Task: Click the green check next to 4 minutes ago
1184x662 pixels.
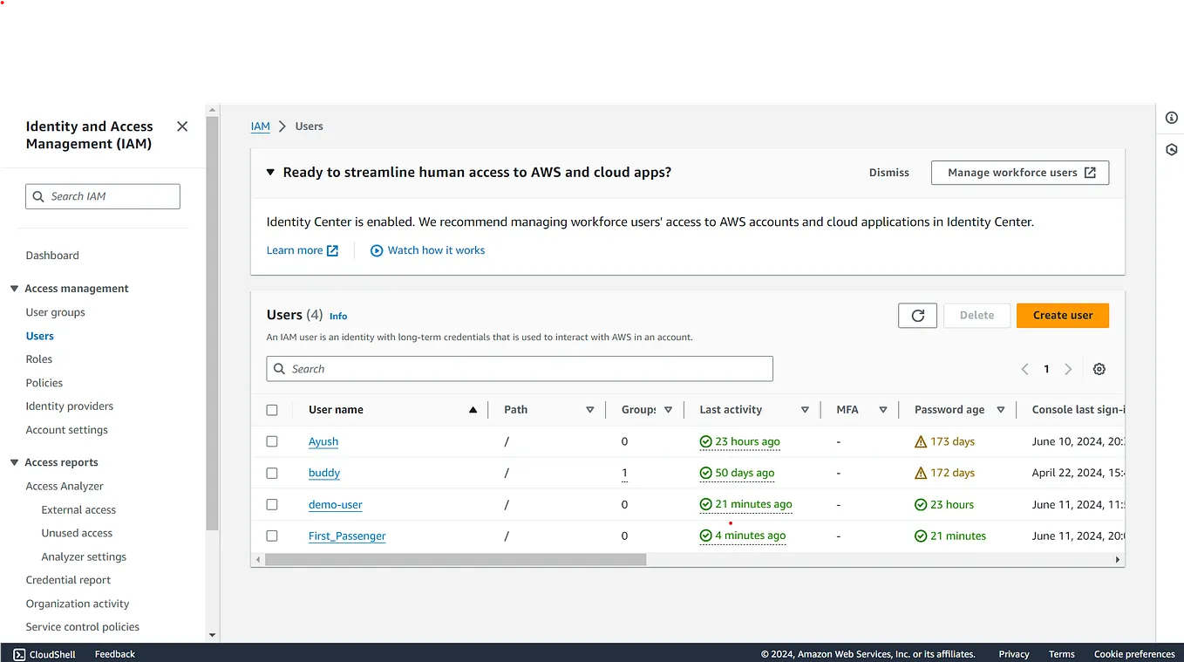Action: click(x=704, y=536)
